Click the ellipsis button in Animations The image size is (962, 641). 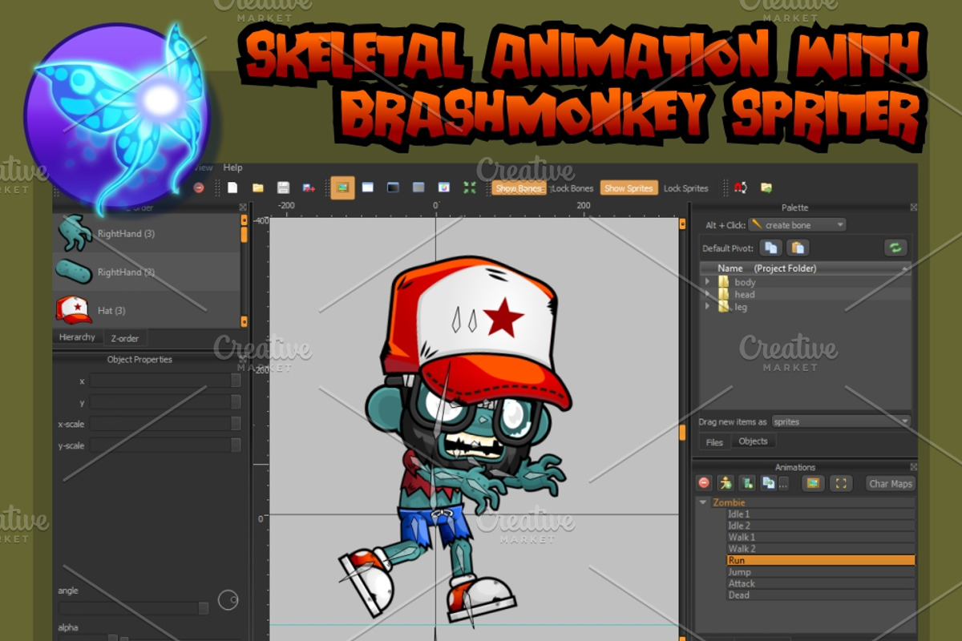[x=783, y=483]
